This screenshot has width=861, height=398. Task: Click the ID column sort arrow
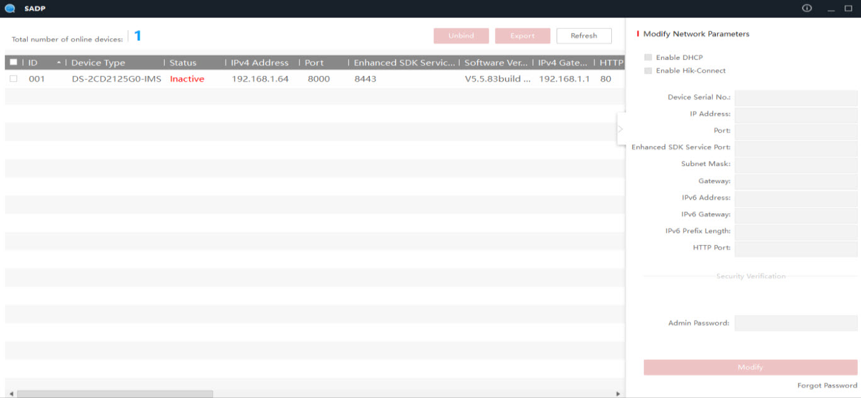[58, 63]
